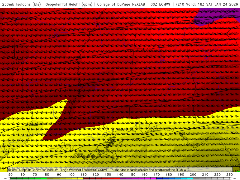240x180 pixels.
Task: Click the 'College of DuPage NEXLAB' label
Action: [121, 4]
